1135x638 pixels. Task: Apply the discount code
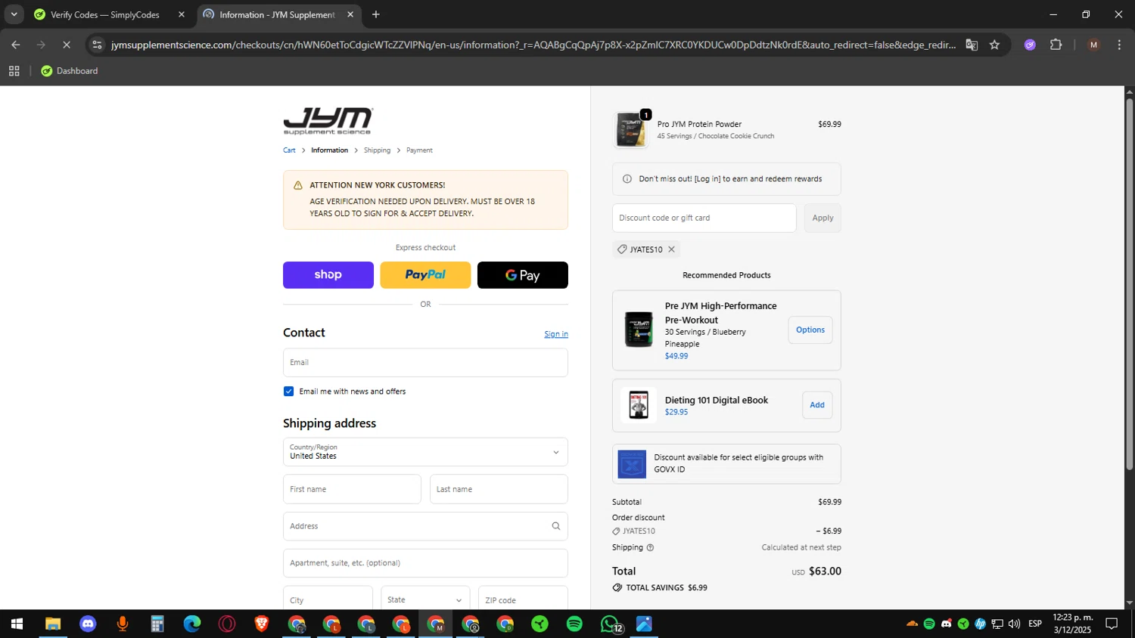click(822, 218)
